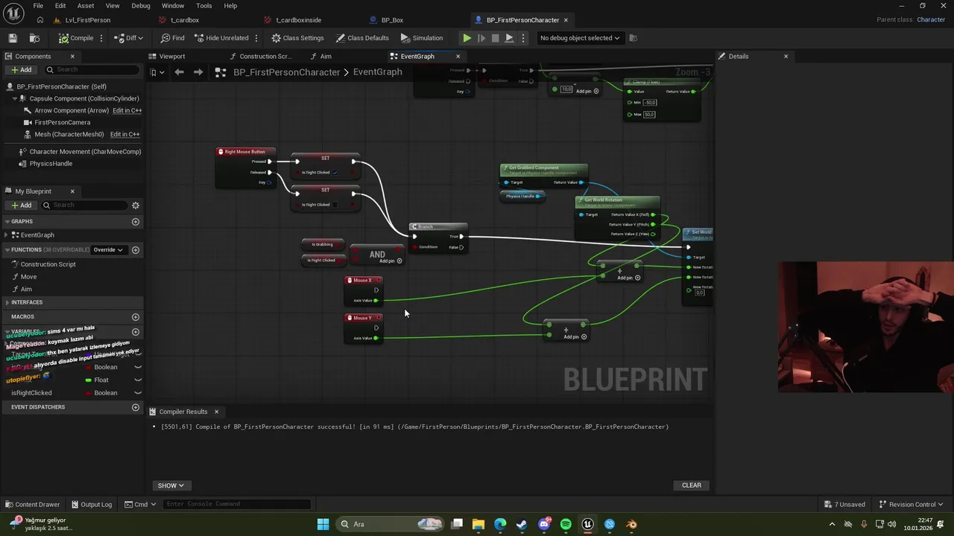Expand the Interfaces section
This screenshot has height=536, width=954.
[7, 302]
